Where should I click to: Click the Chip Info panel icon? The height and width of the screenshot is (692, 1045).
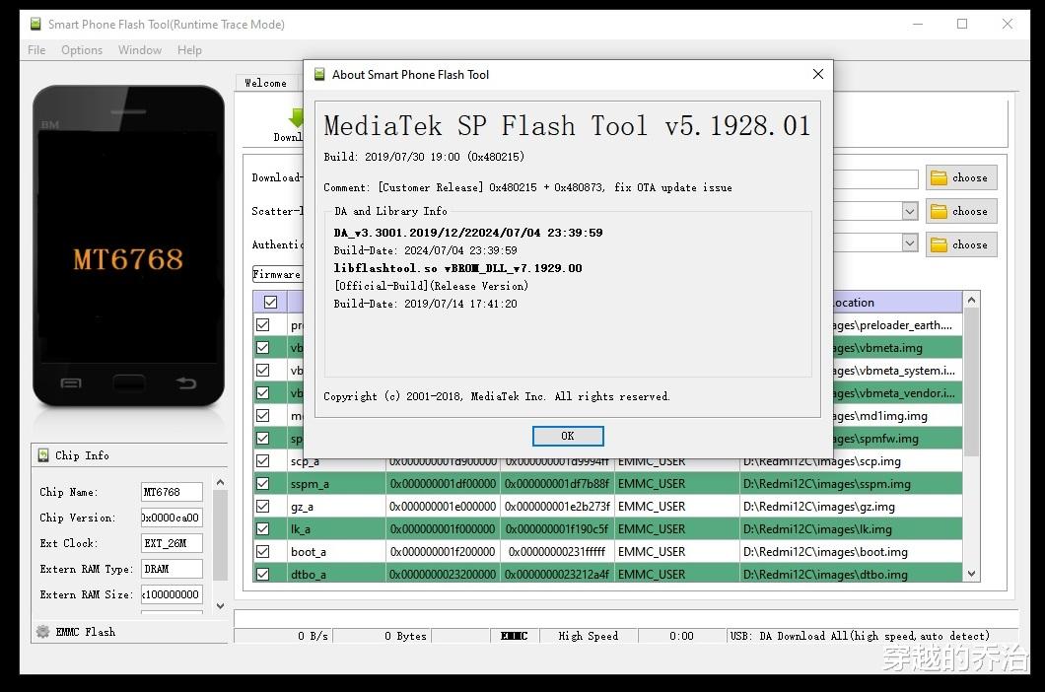tap(43, 455)
